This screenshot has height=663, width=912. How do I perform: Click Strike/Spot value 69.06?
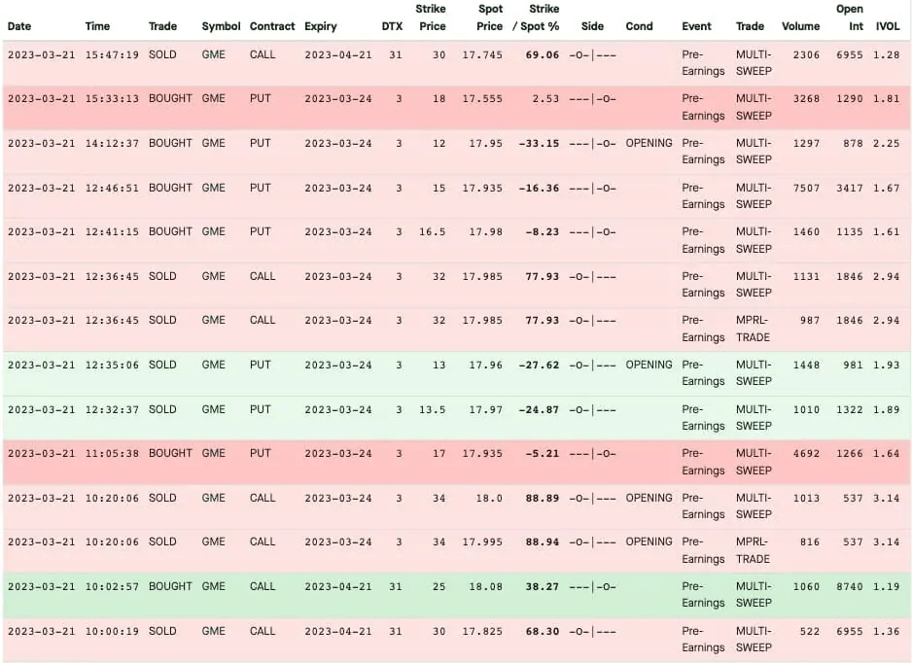pos(543,54)
